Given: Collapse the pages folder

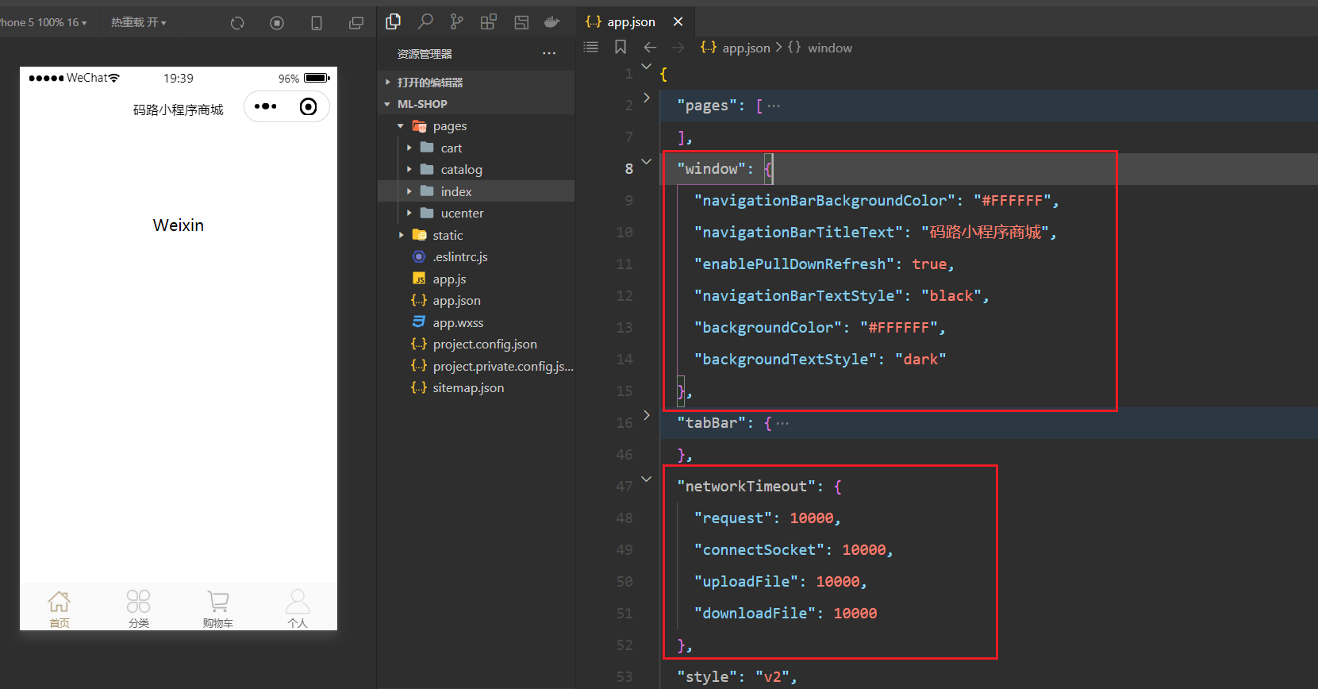Looking at the screenshot, I should pos(476,126).
